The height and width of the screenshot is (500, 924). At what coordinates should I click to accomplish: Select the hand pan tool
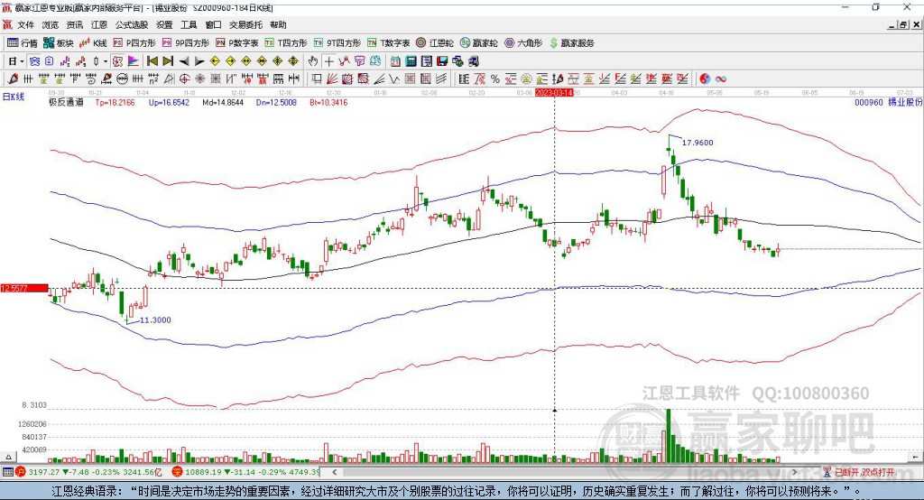[x=313, y=61]
